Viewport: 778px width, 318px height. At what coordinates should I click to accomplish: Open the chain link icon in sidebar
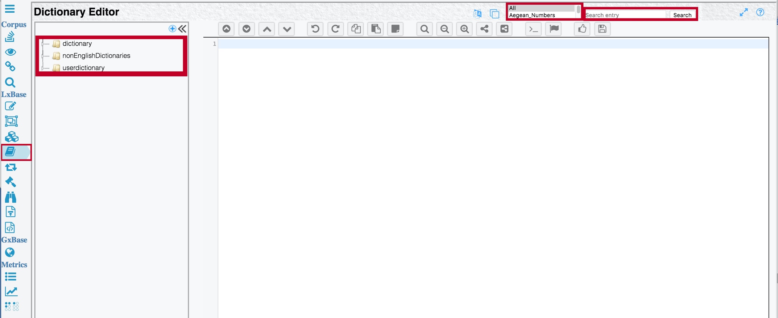point(10,67)
